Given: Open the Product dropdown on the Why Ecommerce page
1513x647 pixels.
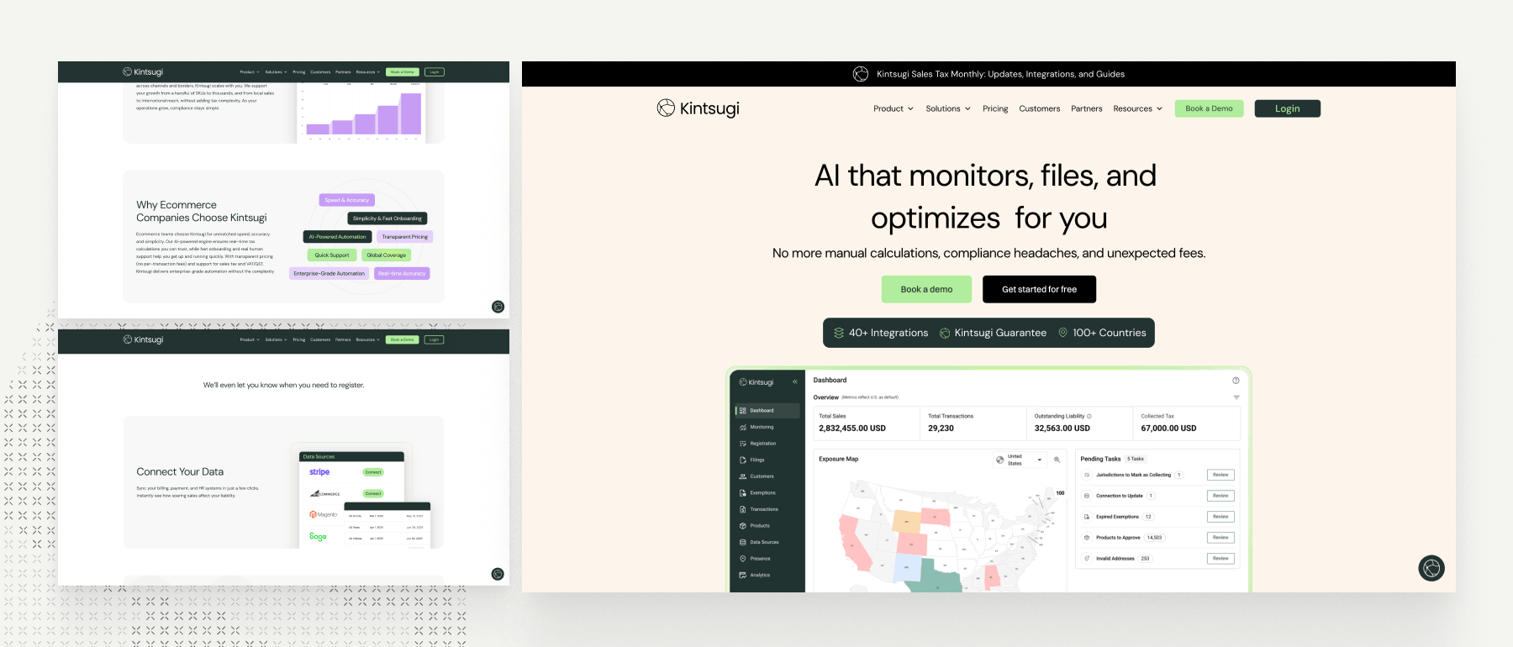Looking at the screenshot, I should pyautogui.click(x=250, y=72).
